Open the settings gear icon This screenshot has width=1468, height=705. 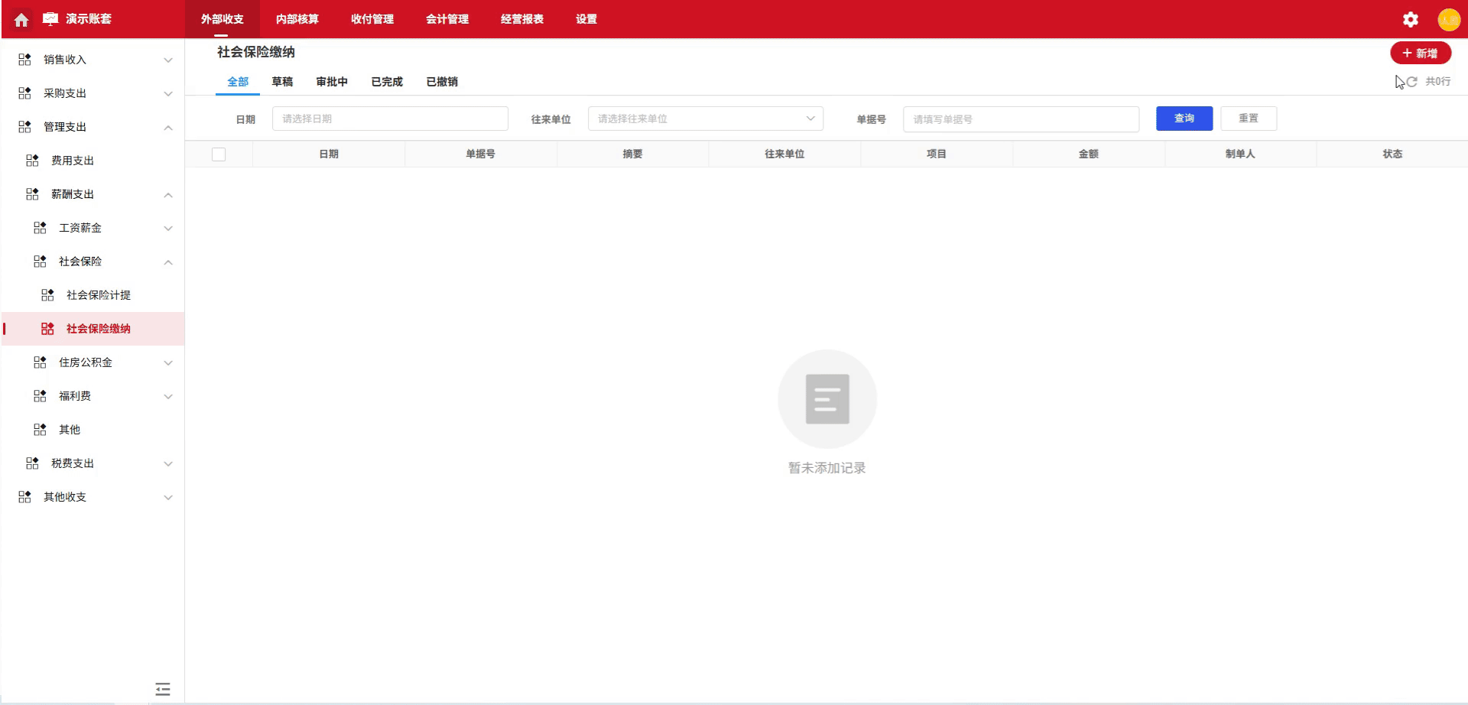1410,19
